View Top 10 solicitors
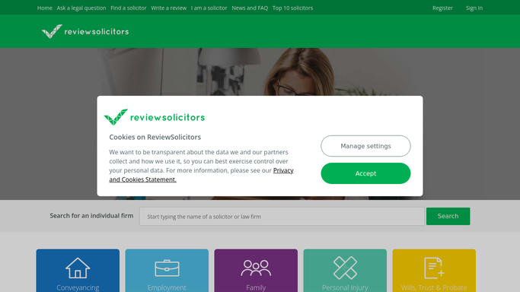Image resolution: width=520 pixels, height=292 pixels. pos(292,8)
